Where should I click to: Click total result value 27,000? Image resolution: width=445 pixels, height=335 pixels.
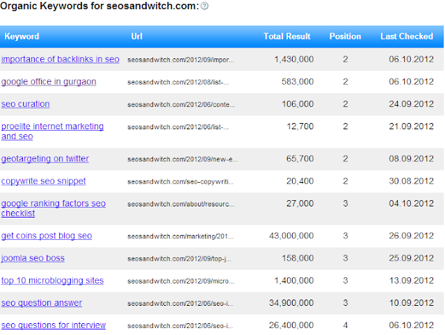300,204
